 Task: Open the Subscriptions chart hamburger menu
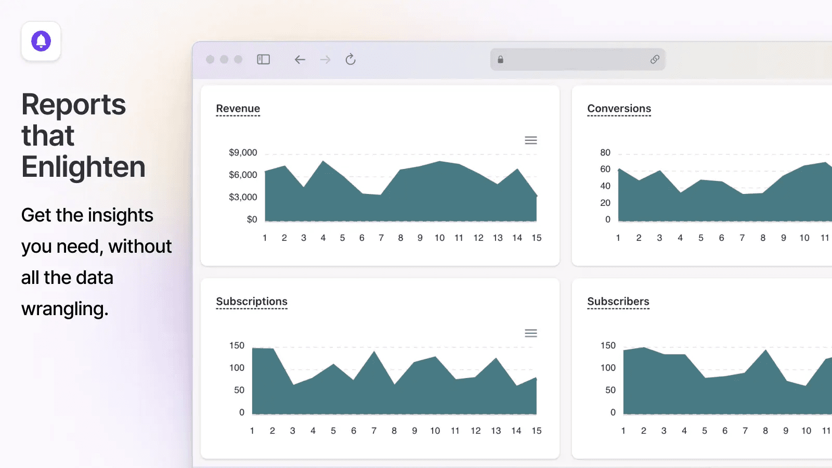(x=530, y=333)
